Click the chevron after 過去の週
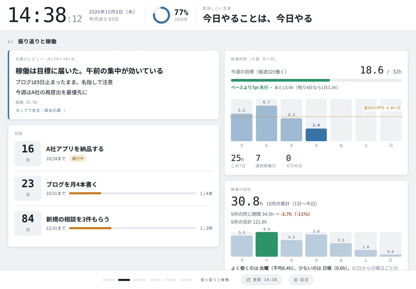 point(64,110)
